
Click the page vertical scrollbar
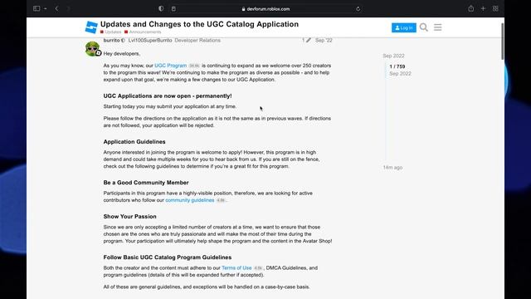502,41
